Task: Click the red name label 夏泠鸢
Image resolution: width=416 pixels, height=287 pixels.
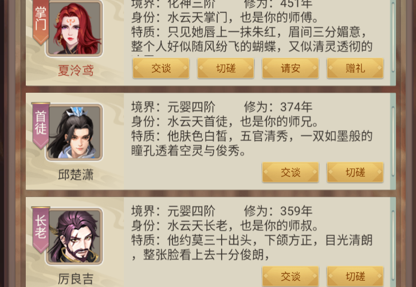Action: [76, 71]
